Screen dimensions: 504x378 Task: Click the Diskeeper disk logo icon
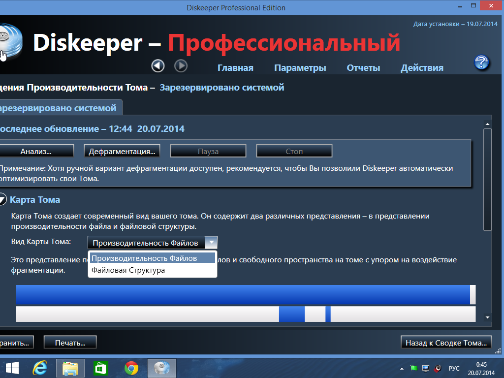point(11,42)
